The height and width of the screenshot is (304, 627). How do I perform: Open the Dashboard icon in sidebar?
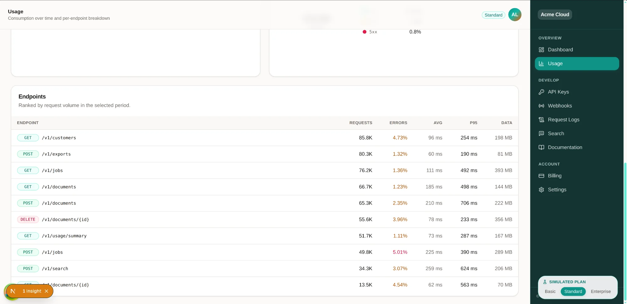(541, 50)
